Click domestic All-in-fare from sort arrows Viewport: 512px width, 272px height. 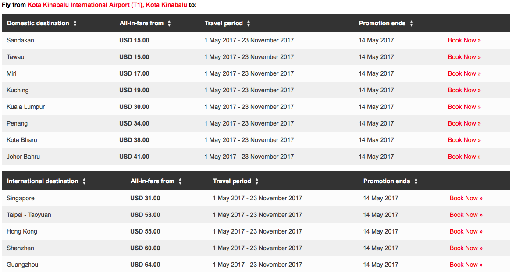(169, 24)
